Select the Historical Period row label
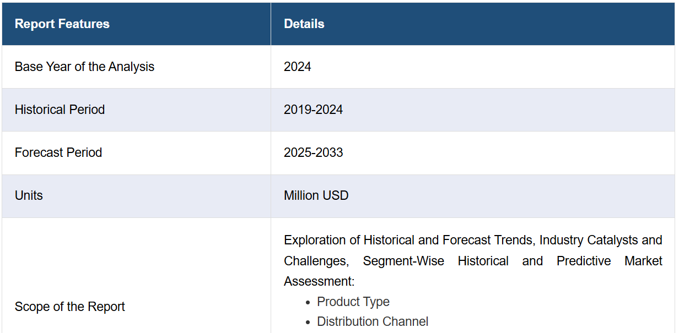The image size is (679, 333). tap(60, 110)
